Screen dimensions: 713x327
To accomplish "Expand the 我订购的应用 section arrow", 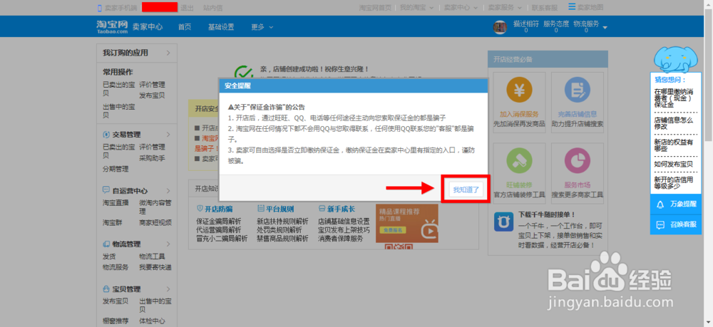I will point(168,53).
